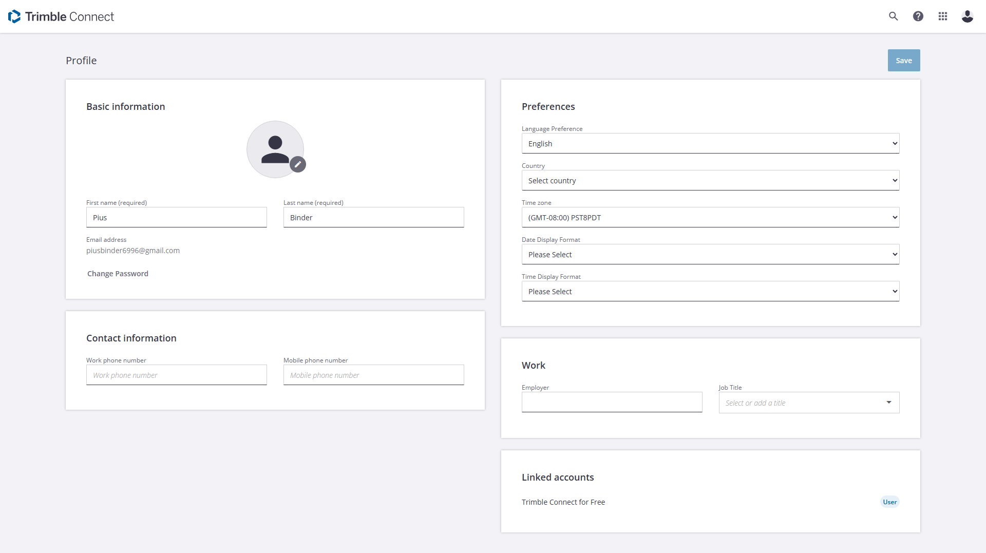Focus the First name field

pyautogui.click(x=176, y=218)
